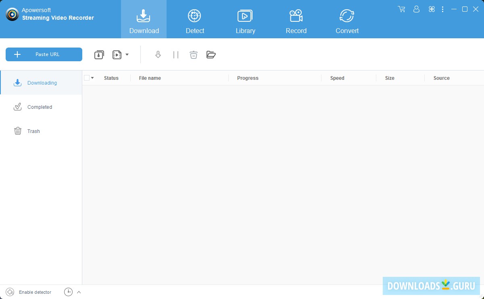Expand the chevron near the detector toggle
This screenshot has height=299, width=484.
pos(79,292)
